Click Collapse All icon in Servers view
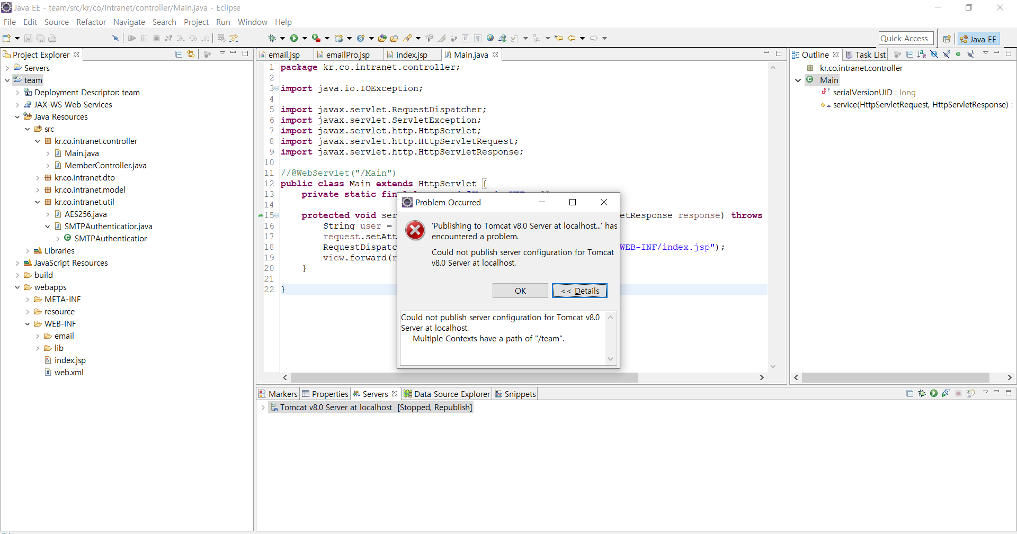Image resolution: width=1017 pixels, height=534 pixels. pyautogui.click(x=909, y=393)
